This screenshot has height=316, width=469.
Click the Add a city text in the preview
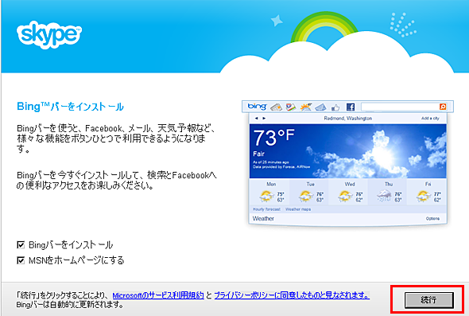[x=430, y=119]
